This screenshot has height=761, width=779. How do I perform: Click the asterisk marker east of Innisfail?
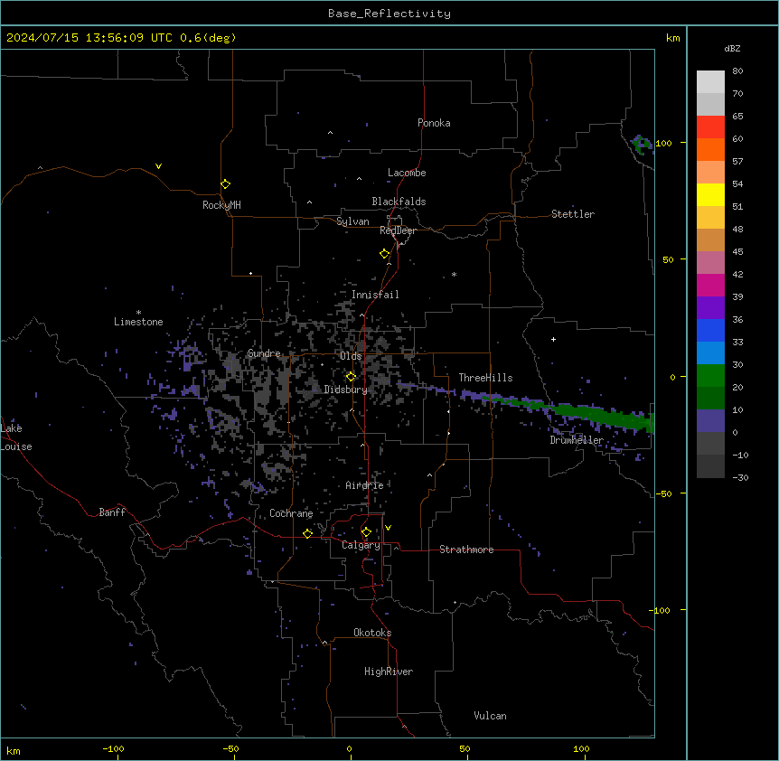click(454, 274)
